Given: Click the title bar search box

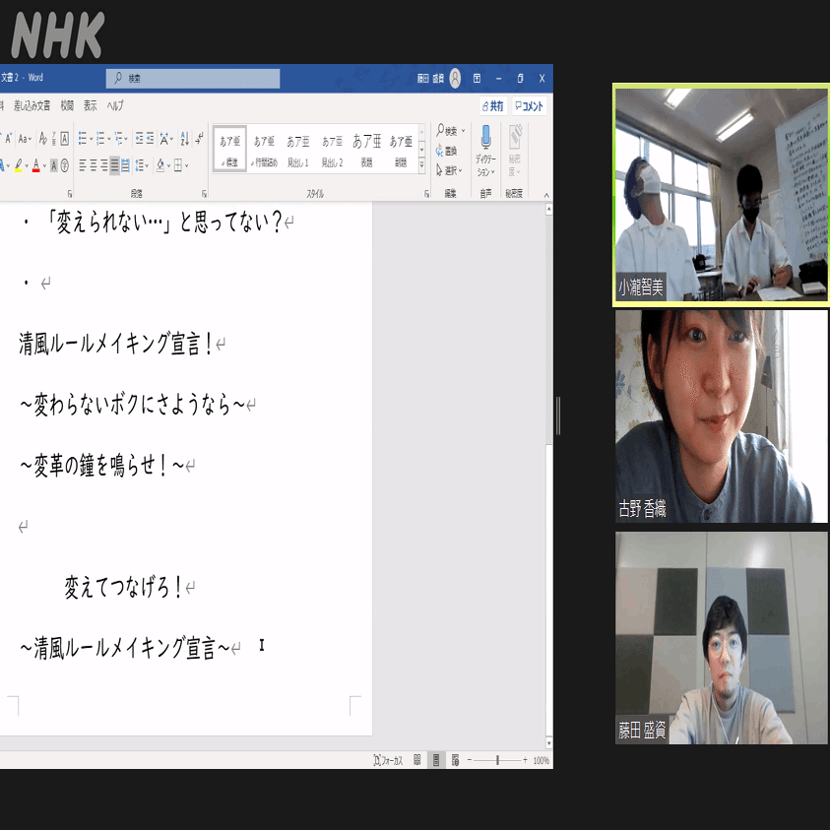Looking at the screenshot, I should pyautogui.click(x=193, y=79).
